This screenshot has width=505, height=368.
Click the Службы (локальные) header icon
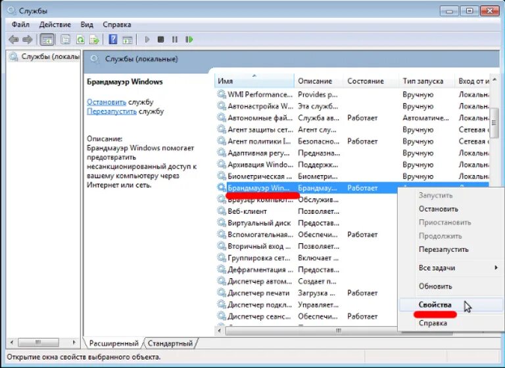tap(95, 59)
